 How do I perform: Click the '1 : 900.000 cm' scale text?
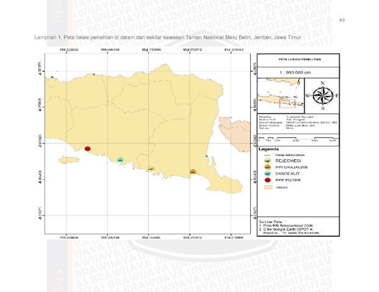coord(295,72)
